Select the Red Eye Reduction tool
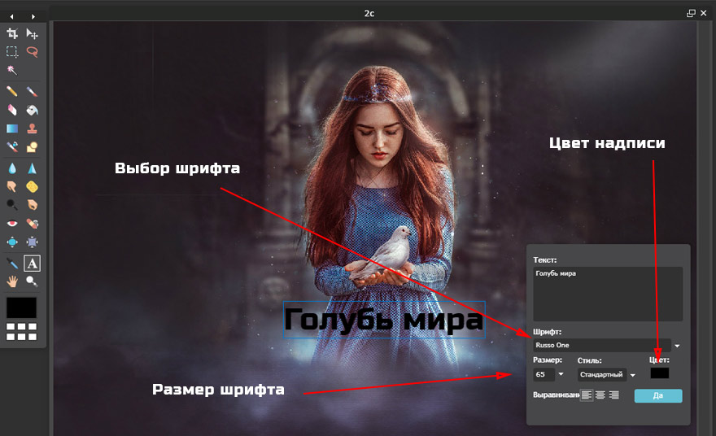 tap(12, 224)
